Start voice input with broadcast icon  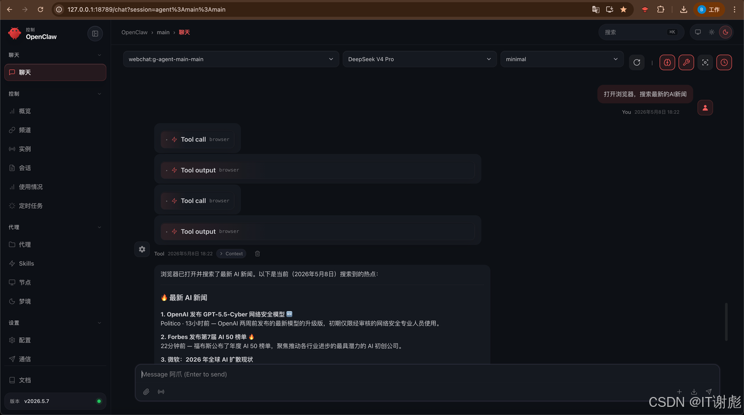(x=161, y=392)
